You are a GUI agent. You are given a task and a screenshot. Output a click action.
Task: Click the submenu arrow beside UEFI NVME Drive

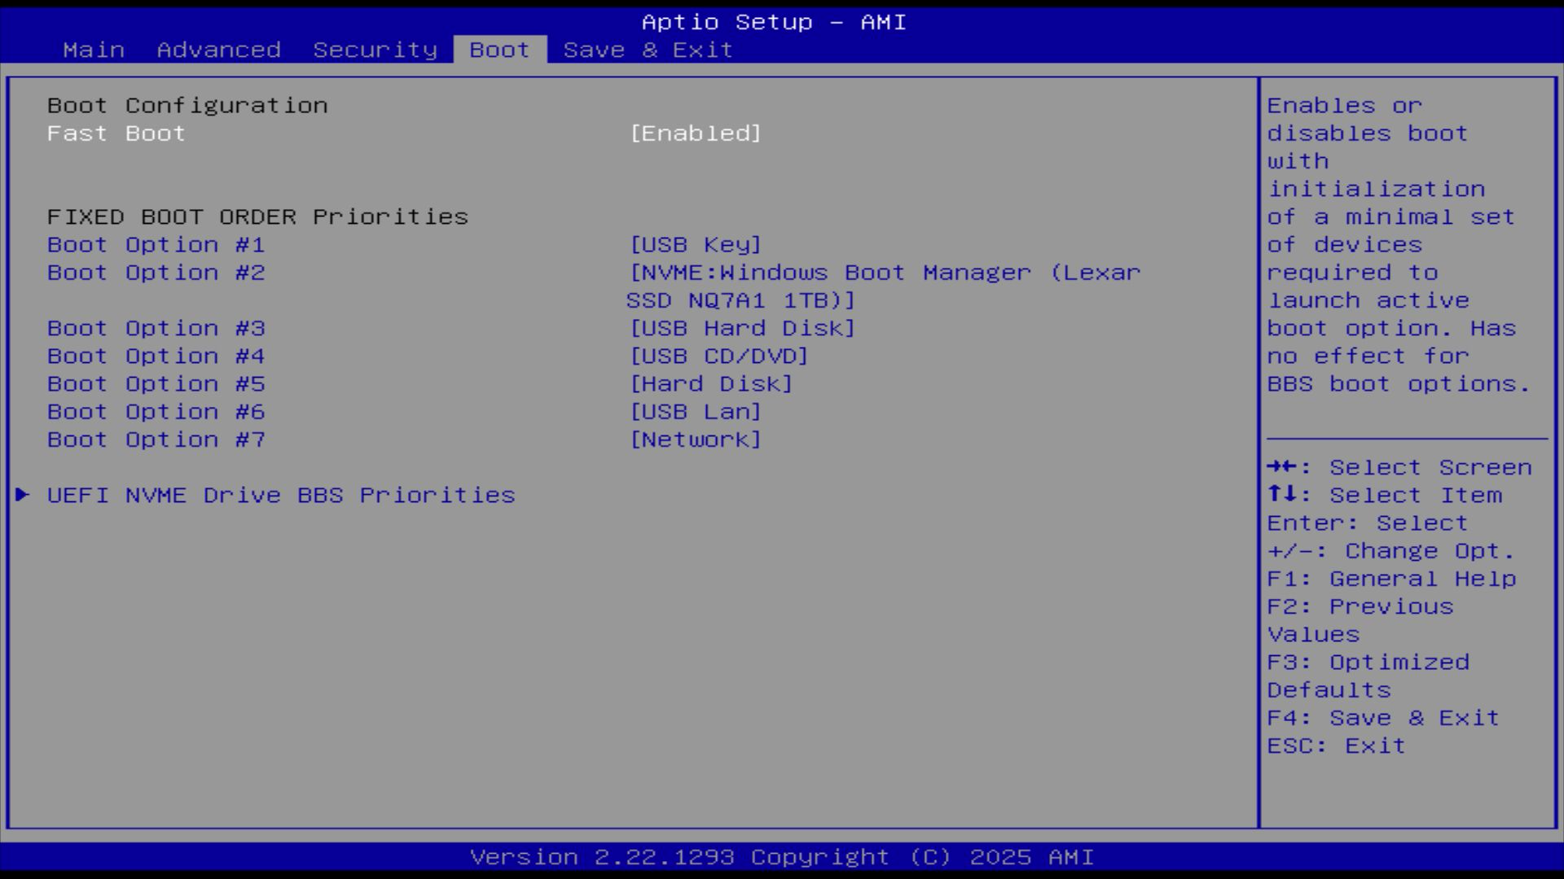(x=22, y=495)
